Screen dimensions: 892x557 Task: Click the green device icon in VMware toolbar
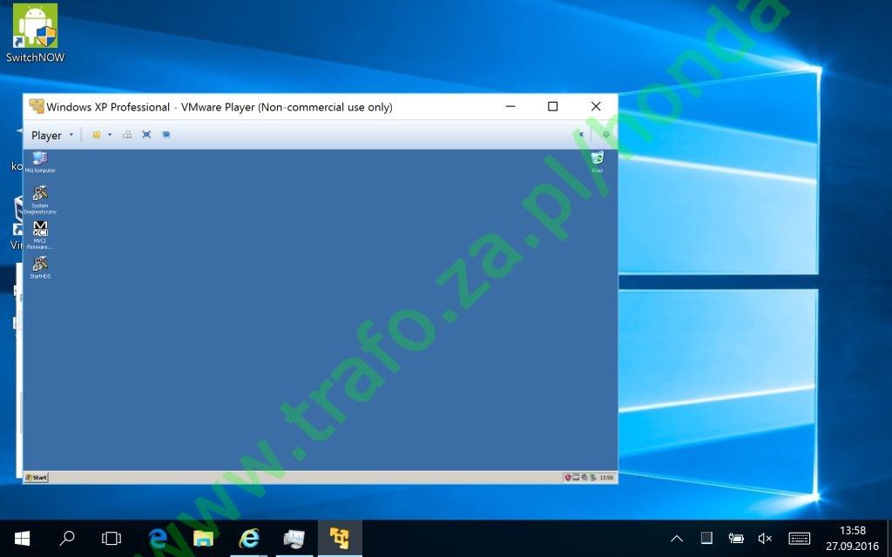[606, 135]
